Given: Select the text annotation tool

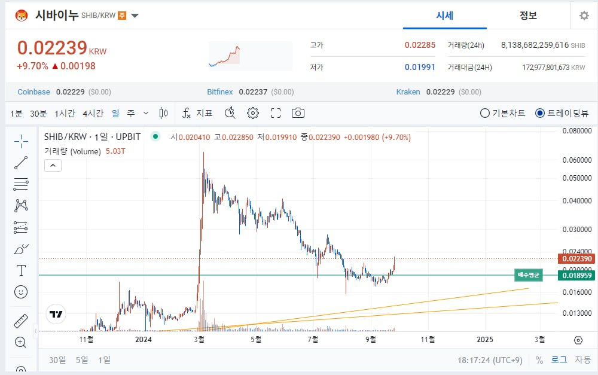Looking at the screenshot, I should 21,270.
